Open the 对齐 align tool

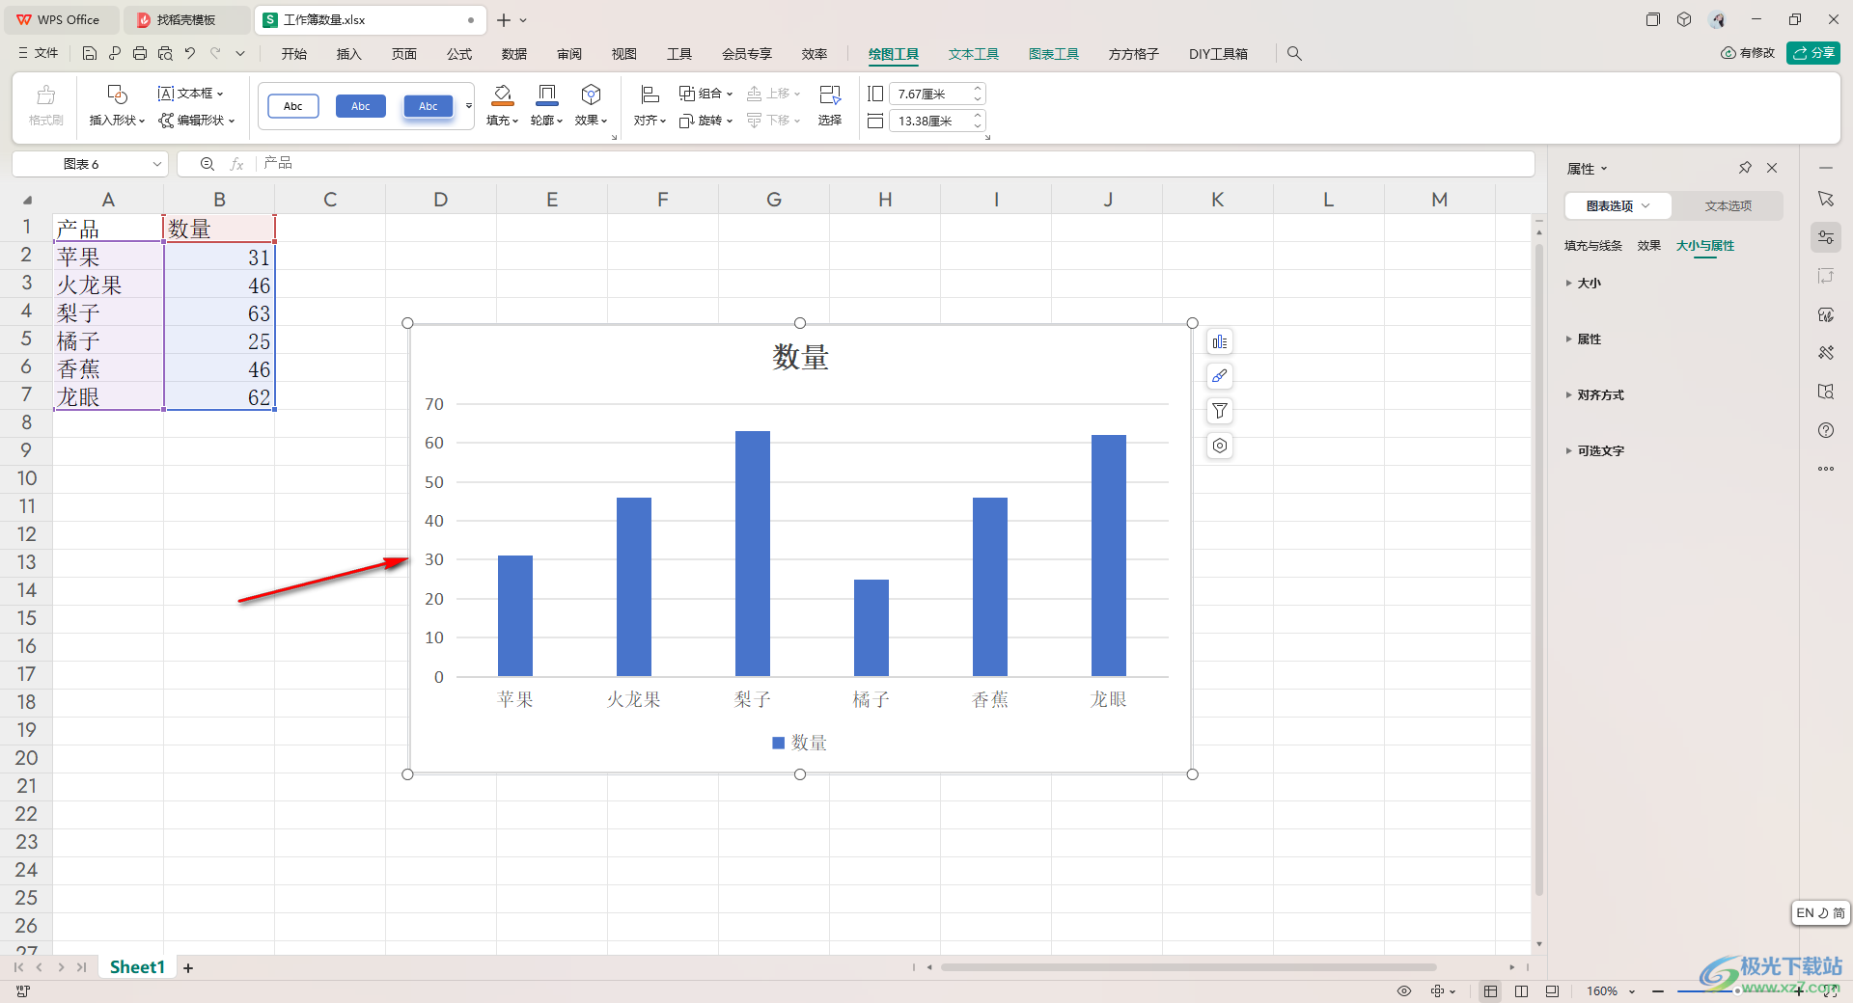[x=650, y=105]
